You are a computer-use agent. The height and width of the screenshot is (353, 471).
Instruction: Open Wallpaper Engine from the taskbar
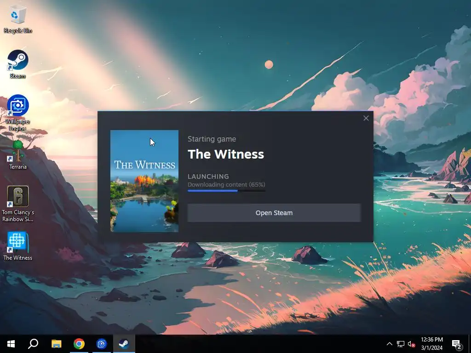click(102, 344)
